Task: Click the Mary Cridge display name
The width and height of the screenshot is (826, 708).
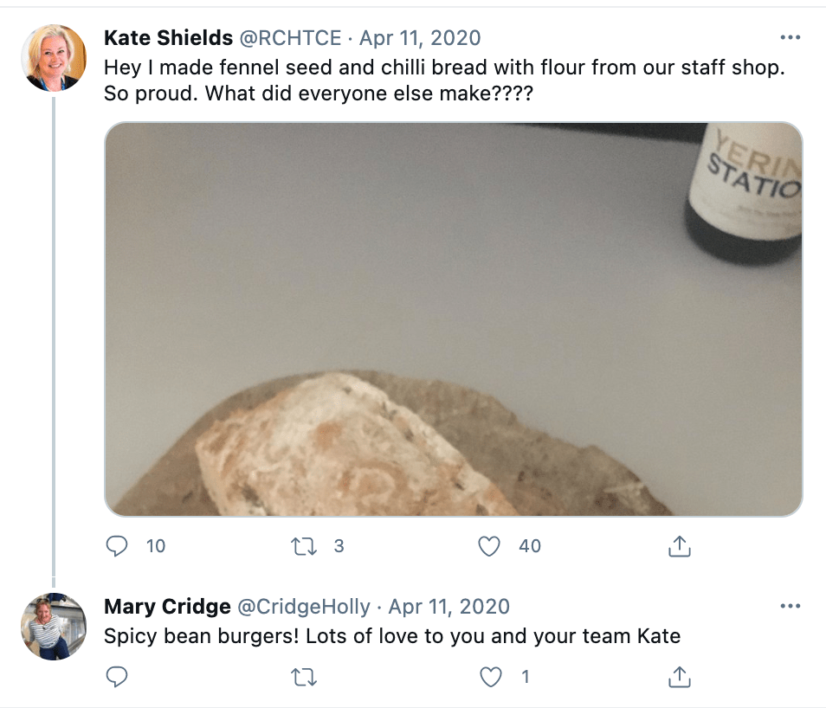Action: pos(166,606)
